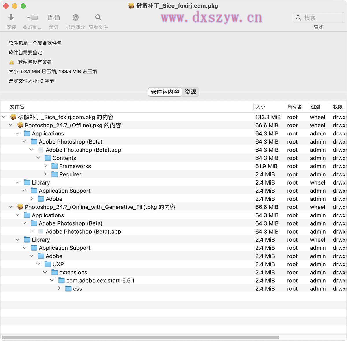This screenshot has height=341, width=347.
Task: Collapse the extensions folder
Action: coord(45,272)
